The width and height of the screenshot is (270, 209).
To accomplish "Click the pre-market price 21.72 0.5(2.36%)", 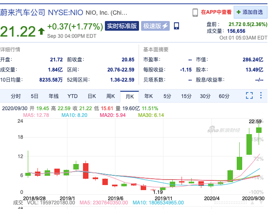I will click(248, 24).
